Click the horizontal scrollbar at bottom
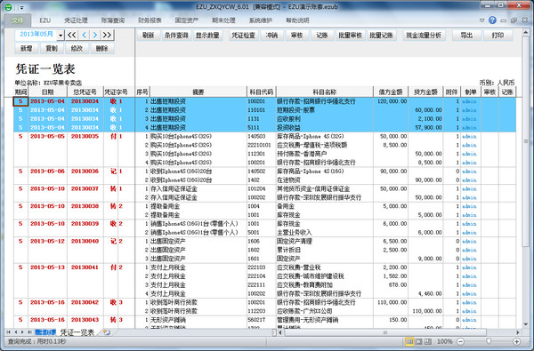534x351 pixels. coord(384,332)
